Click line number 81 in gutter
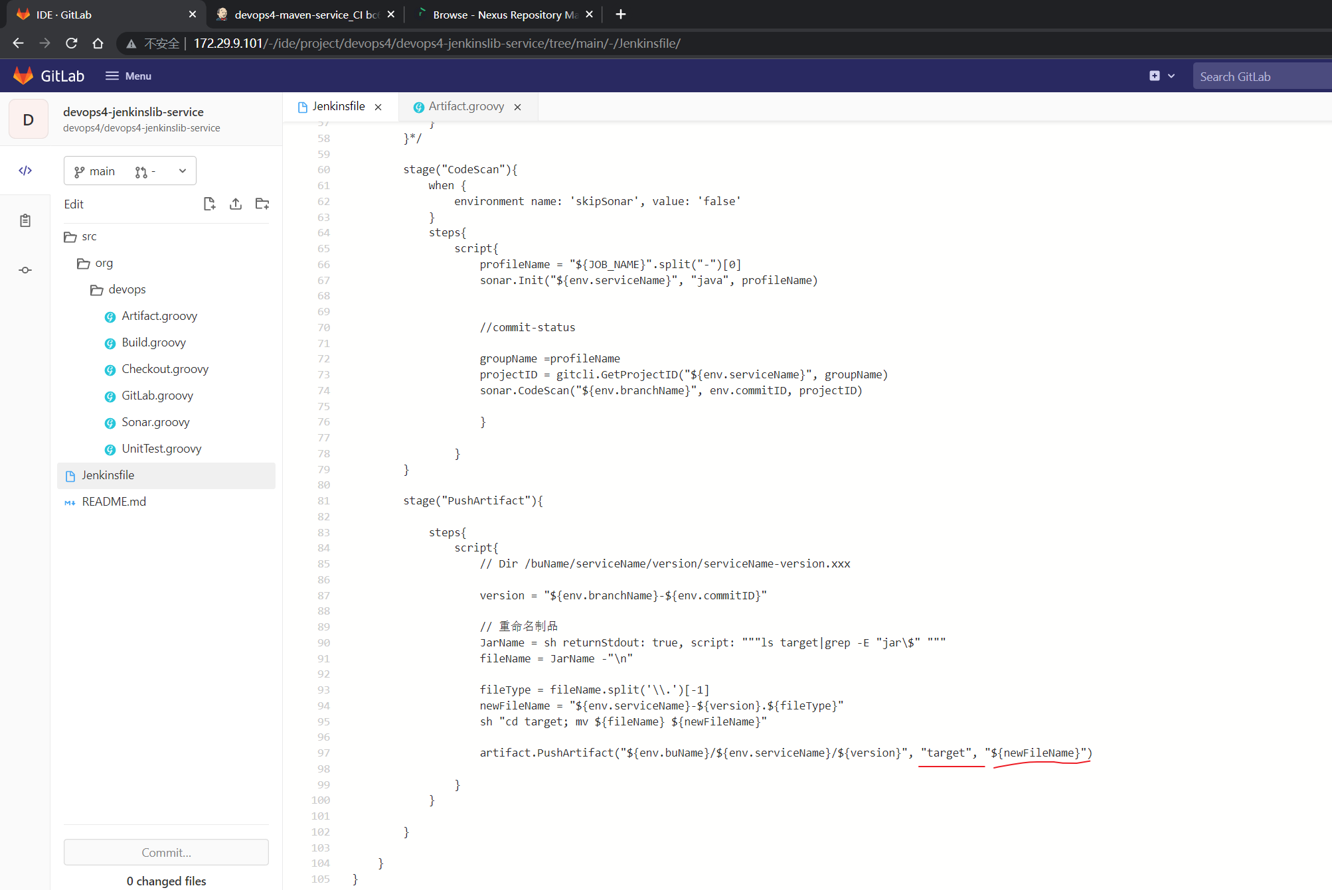The height and width of the screenshot is (890, 1332). click(323, 500)
